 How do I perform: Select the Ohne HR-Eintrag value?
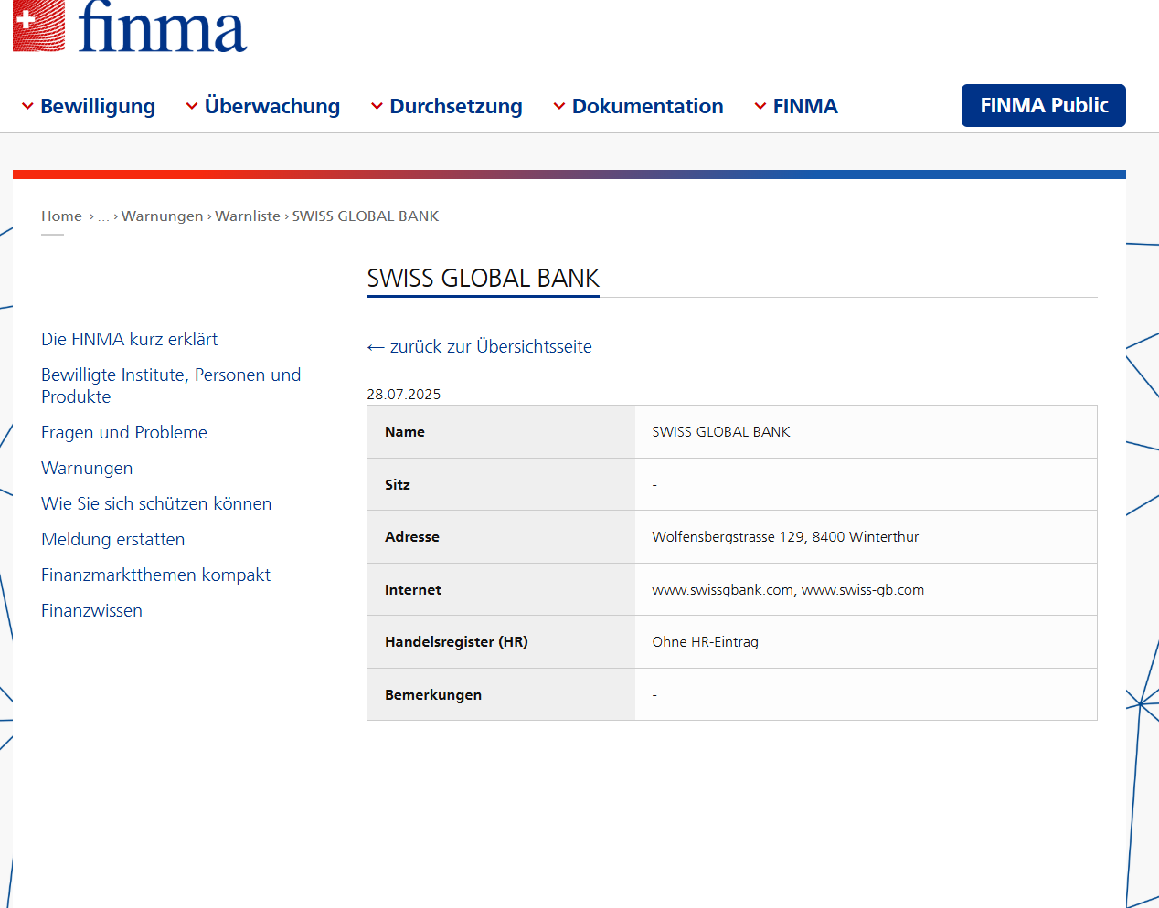705,642
